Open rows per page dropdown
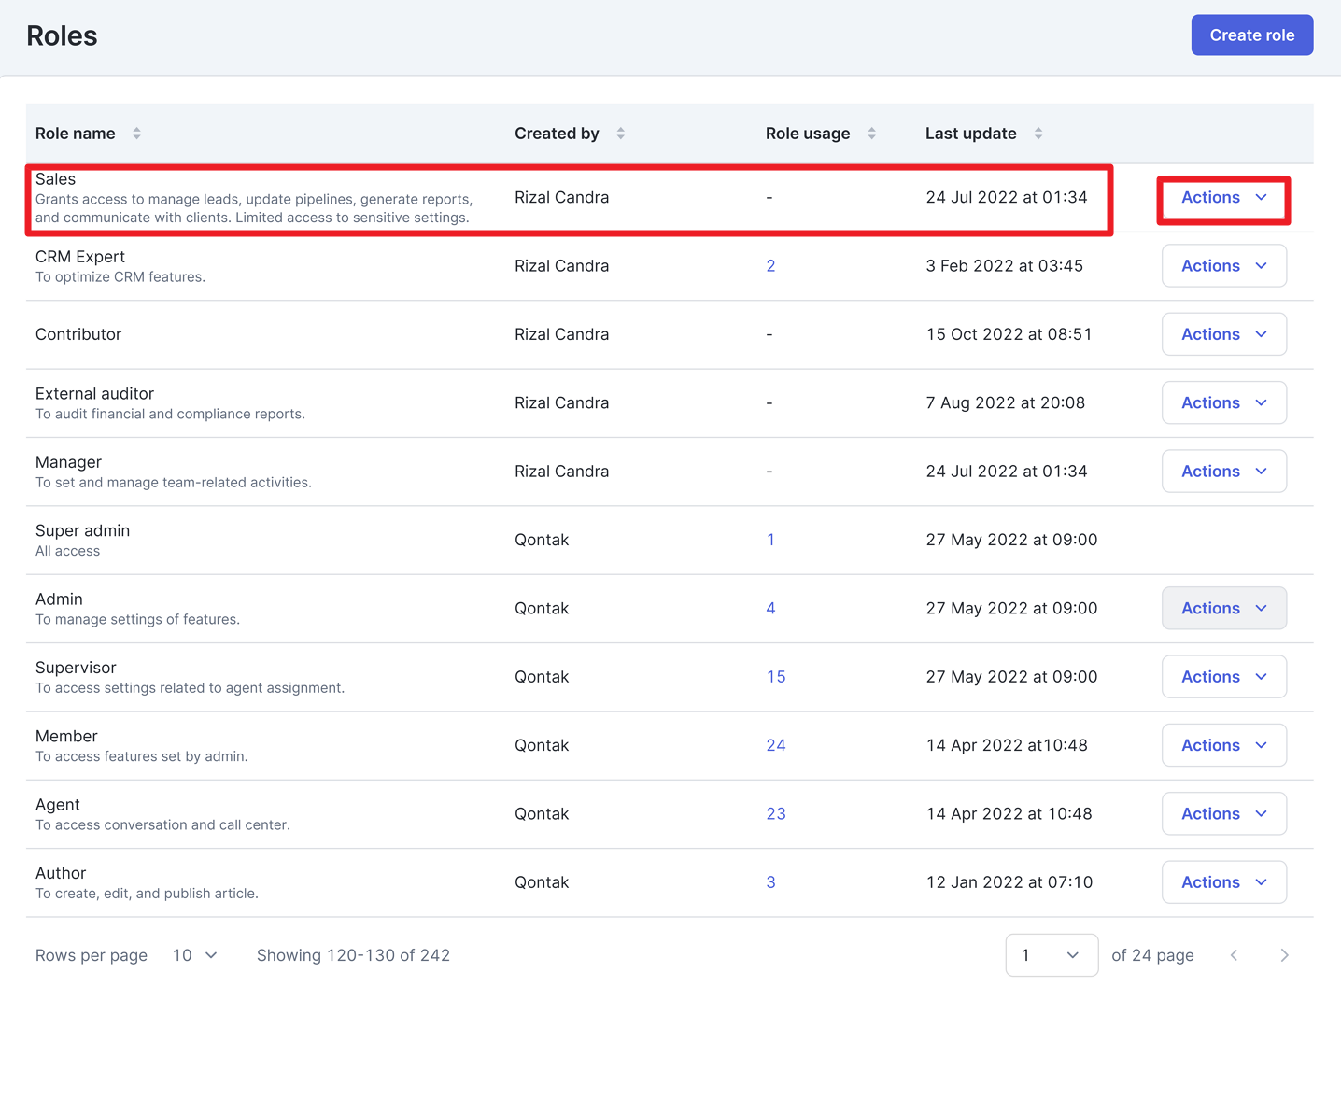This screenshot has width=1341, height=1099. 195,955
